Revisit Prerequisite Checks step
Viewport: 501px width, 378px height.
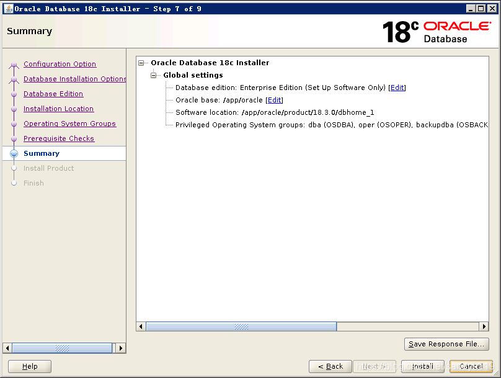click(x=59, y=138)
